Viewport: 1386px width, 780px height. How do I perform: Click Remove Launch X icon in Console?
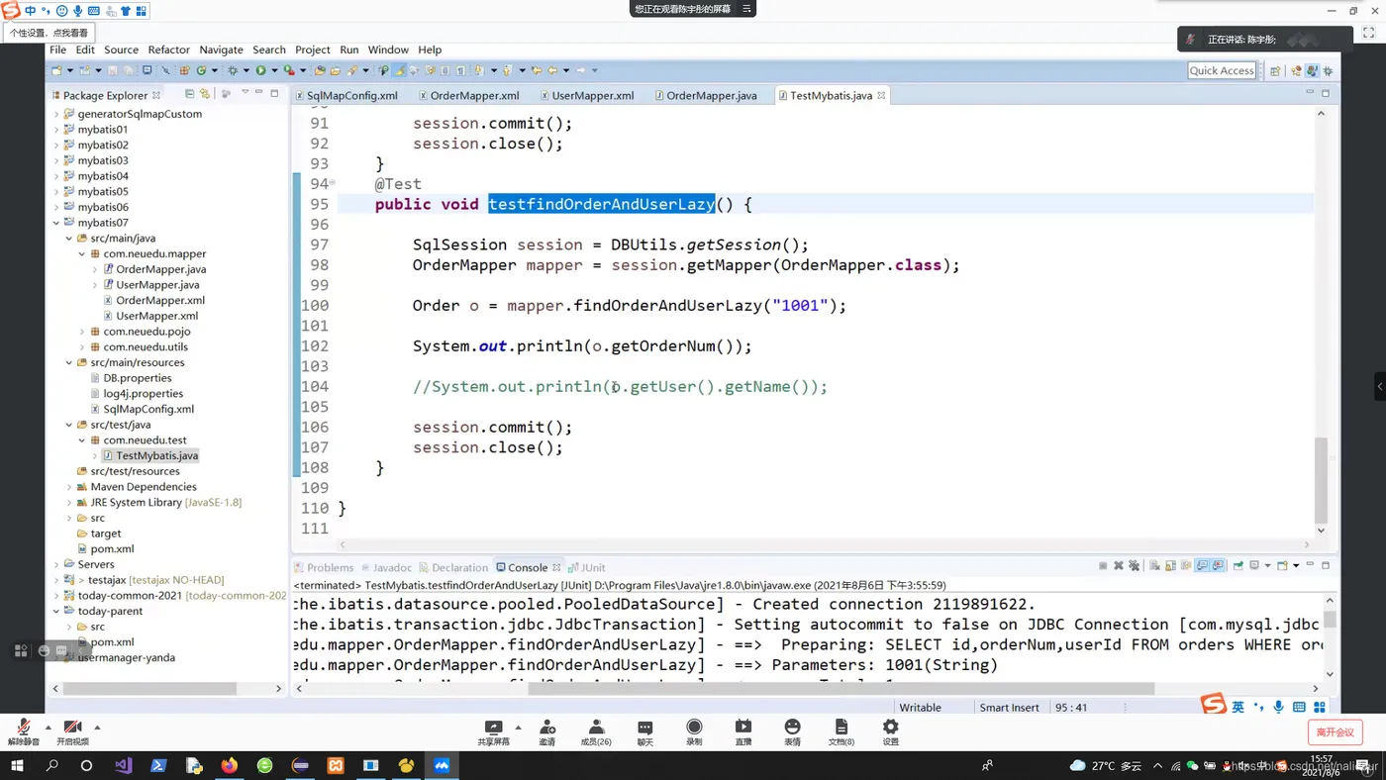click(x=1119, y=566)
